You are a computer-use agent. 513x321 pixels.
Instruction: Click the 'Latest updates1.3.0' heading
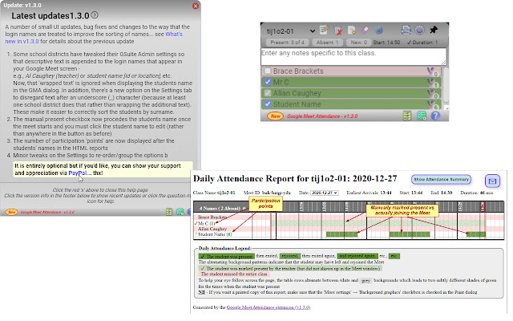point(50,15)
